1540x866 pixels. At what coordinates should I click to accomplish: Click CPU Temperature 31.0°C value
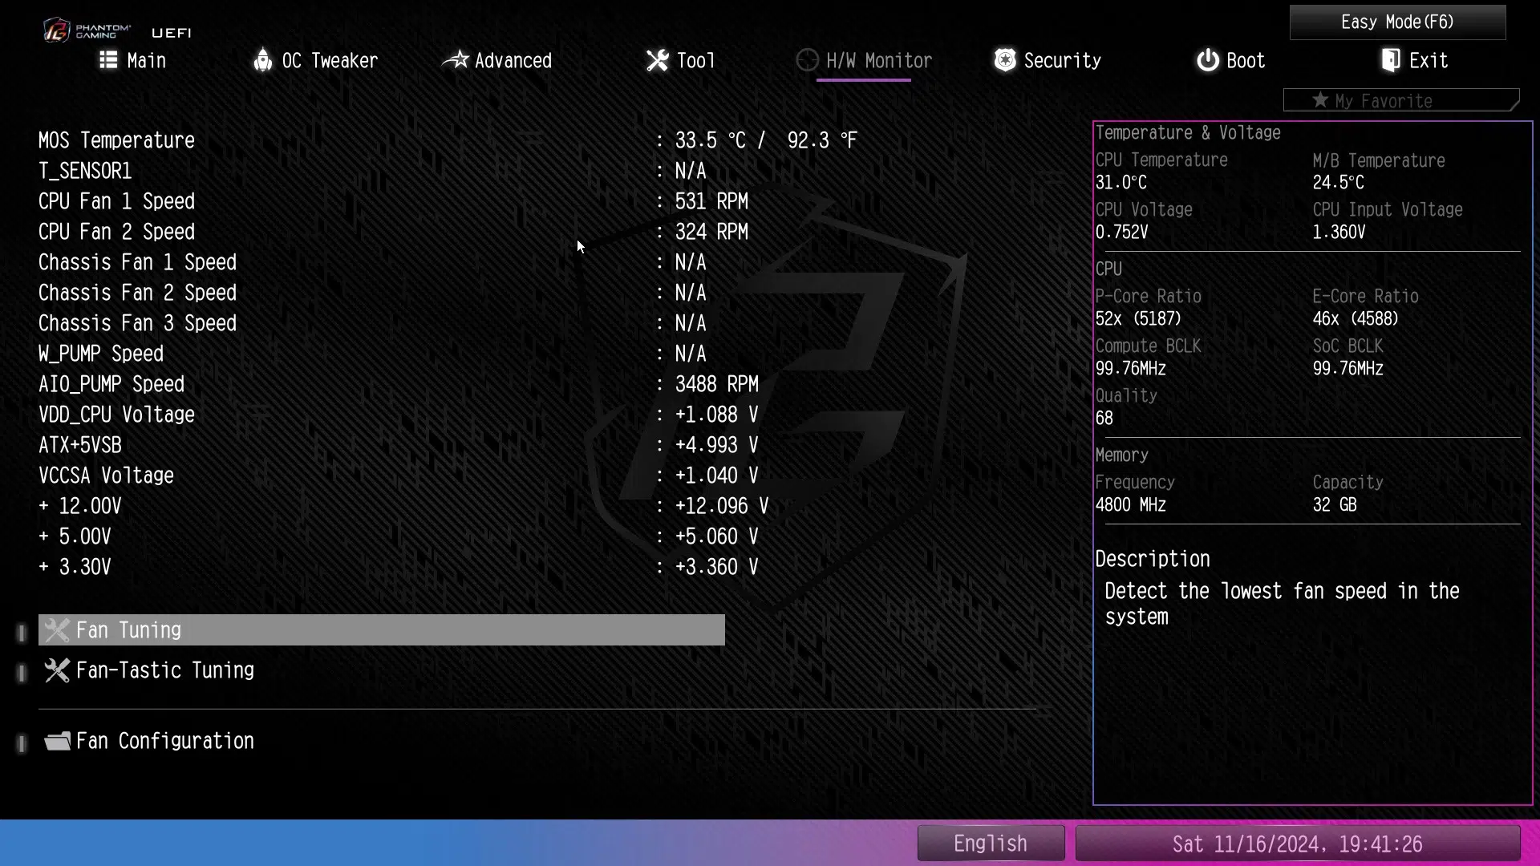[1121, 183]
